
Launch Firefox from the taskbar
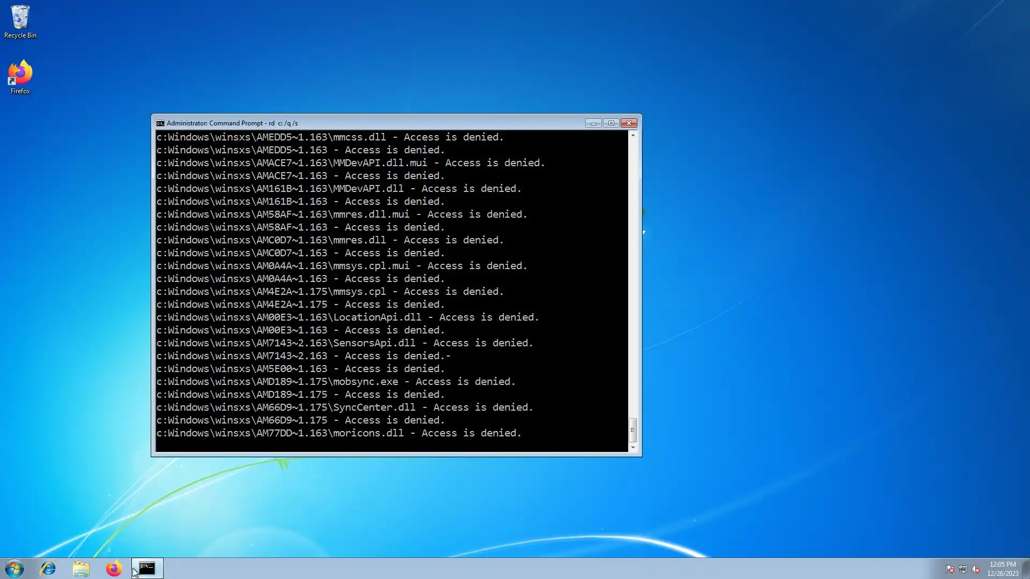pyautogui.click(x=114, y=568)
